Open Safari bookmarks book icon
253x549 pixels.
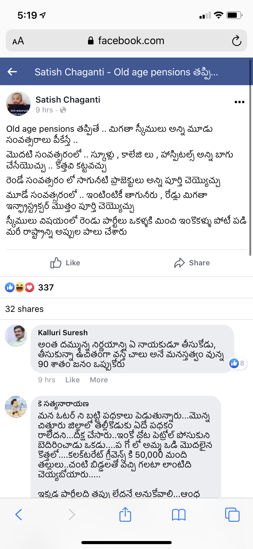[179, 514]
